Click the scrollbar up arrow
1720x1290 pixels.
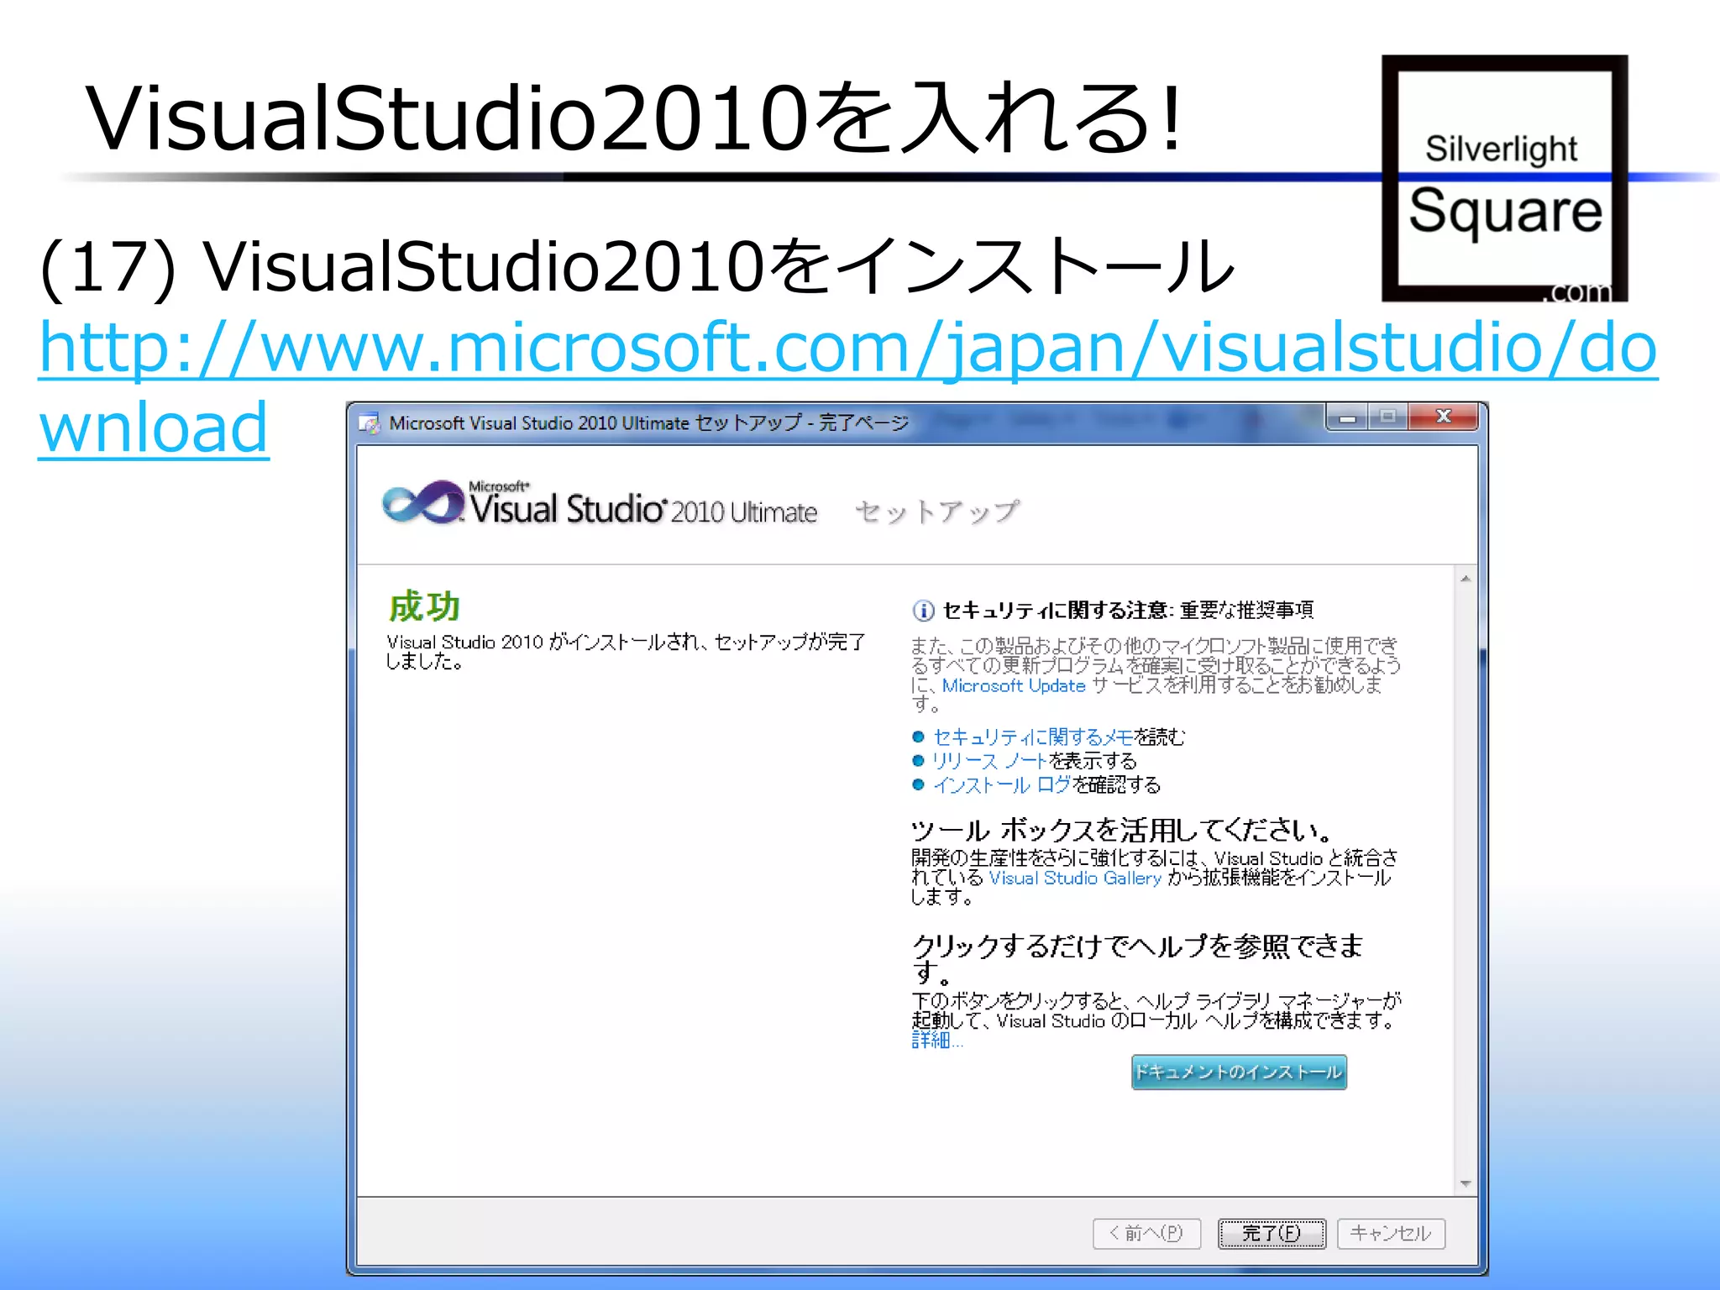[x=1466, y=579]
